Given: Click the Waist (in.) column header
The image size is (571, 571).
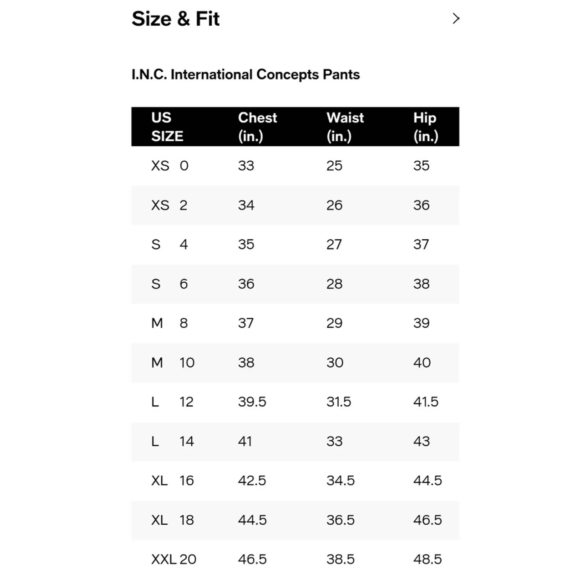Looking at the screenshot, I should click(x=345, y=127).
